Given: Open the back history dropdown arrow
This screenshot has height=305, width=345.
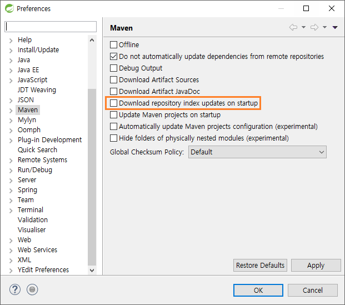Looking at the screenshot, I should [x=303, y=27].
